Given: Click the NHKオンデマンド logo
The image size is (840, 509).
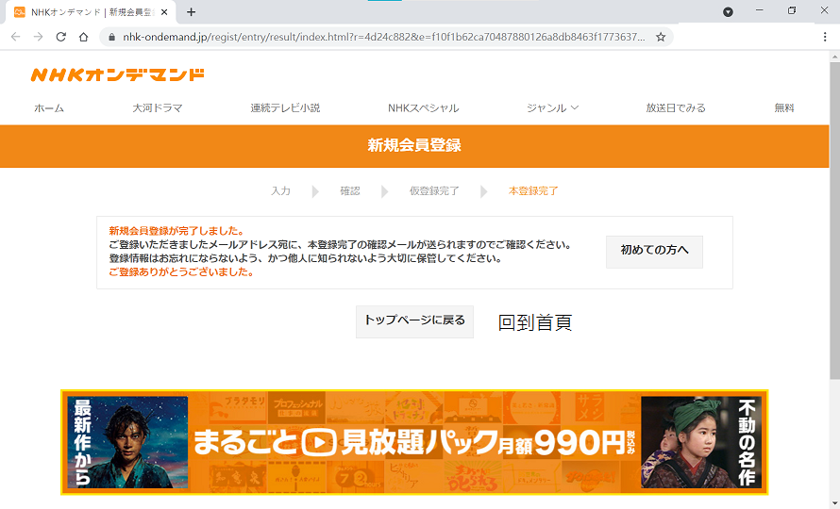Looking at the screenshot, I should pyautogui.click(x=117, y=74).
